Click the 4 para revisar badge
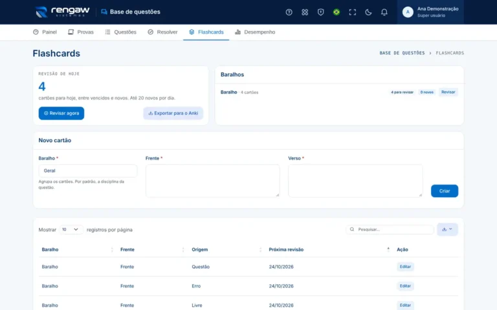Screen dimensions: 497x310 click(402, 92)
